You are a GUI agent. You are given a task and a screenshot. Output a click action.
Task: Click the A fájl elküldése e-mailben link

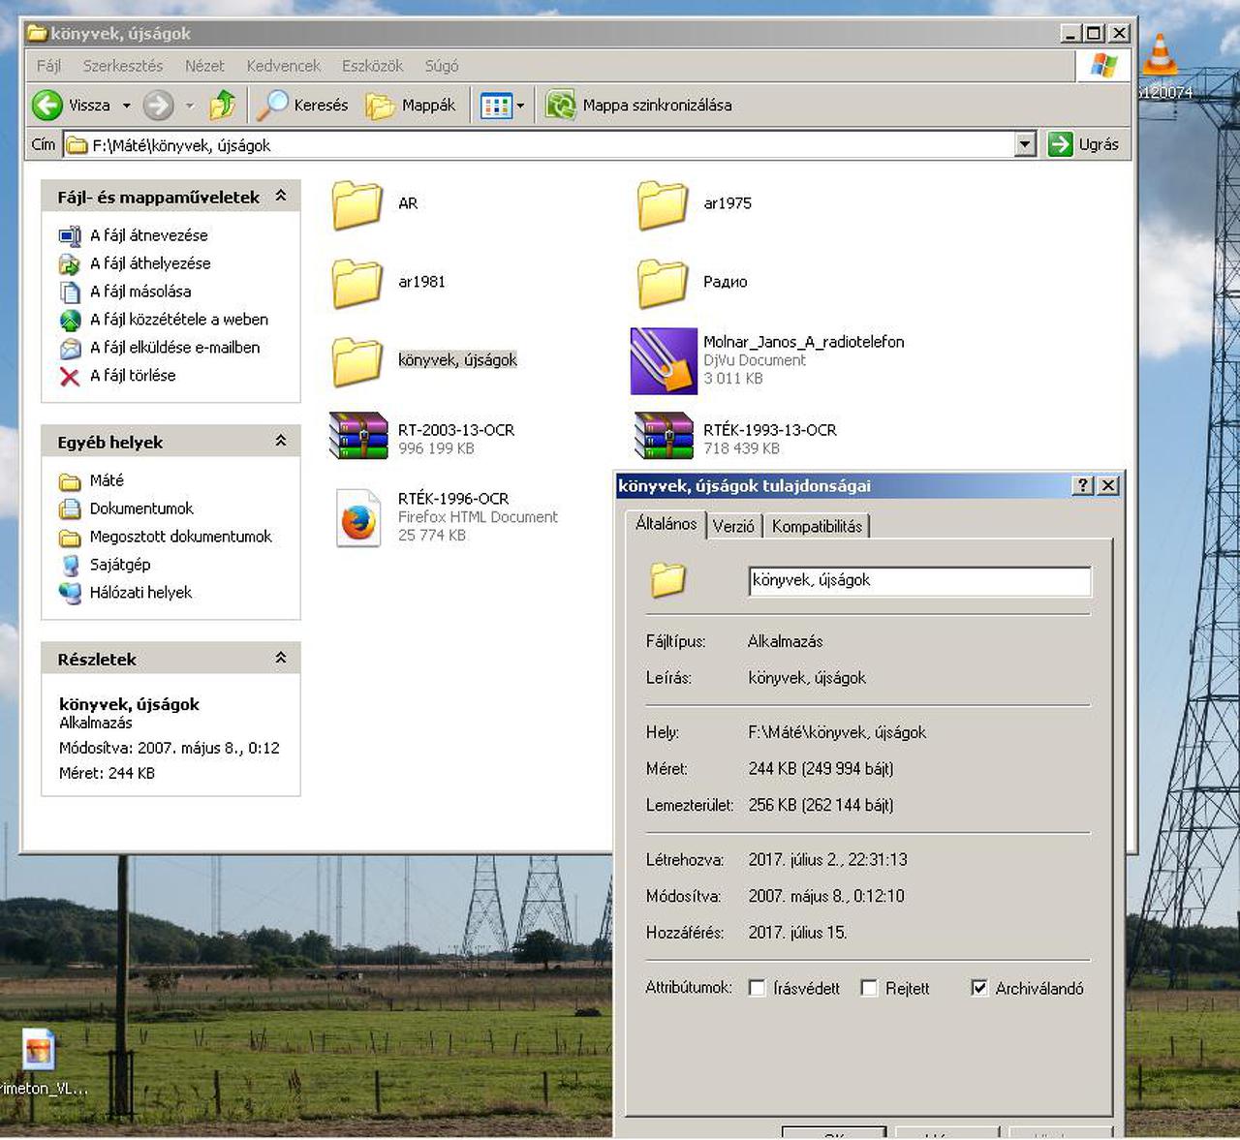(175, 348)
